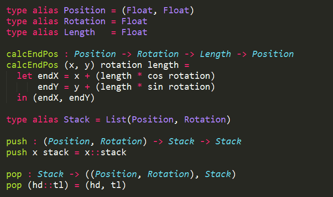Click the '(x, y)' pattern in calcEndPos definition
The height and width of the screenshot is (197, 333).
click(79, 65)
